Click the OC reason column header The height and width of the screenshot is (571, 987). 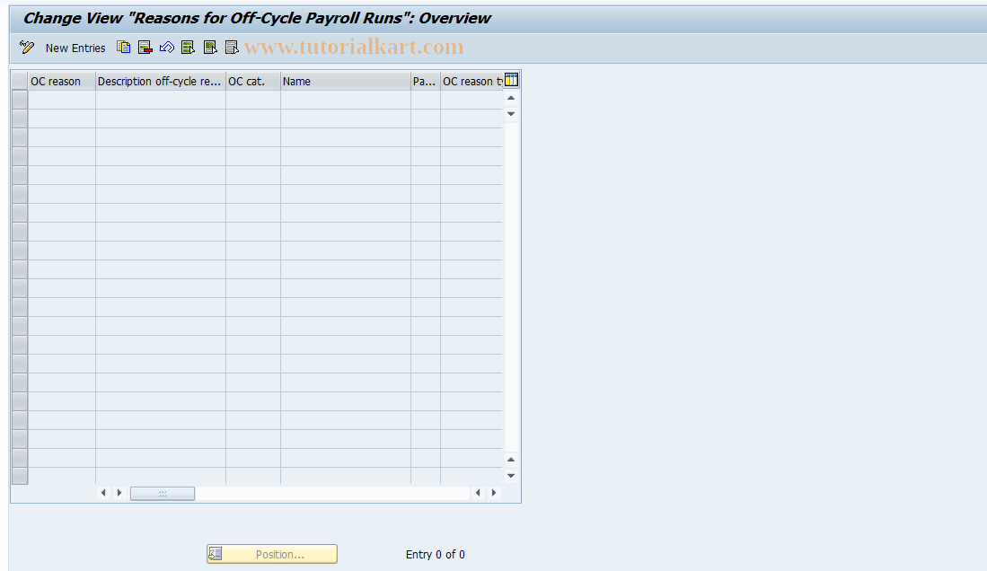click(62, 81)
